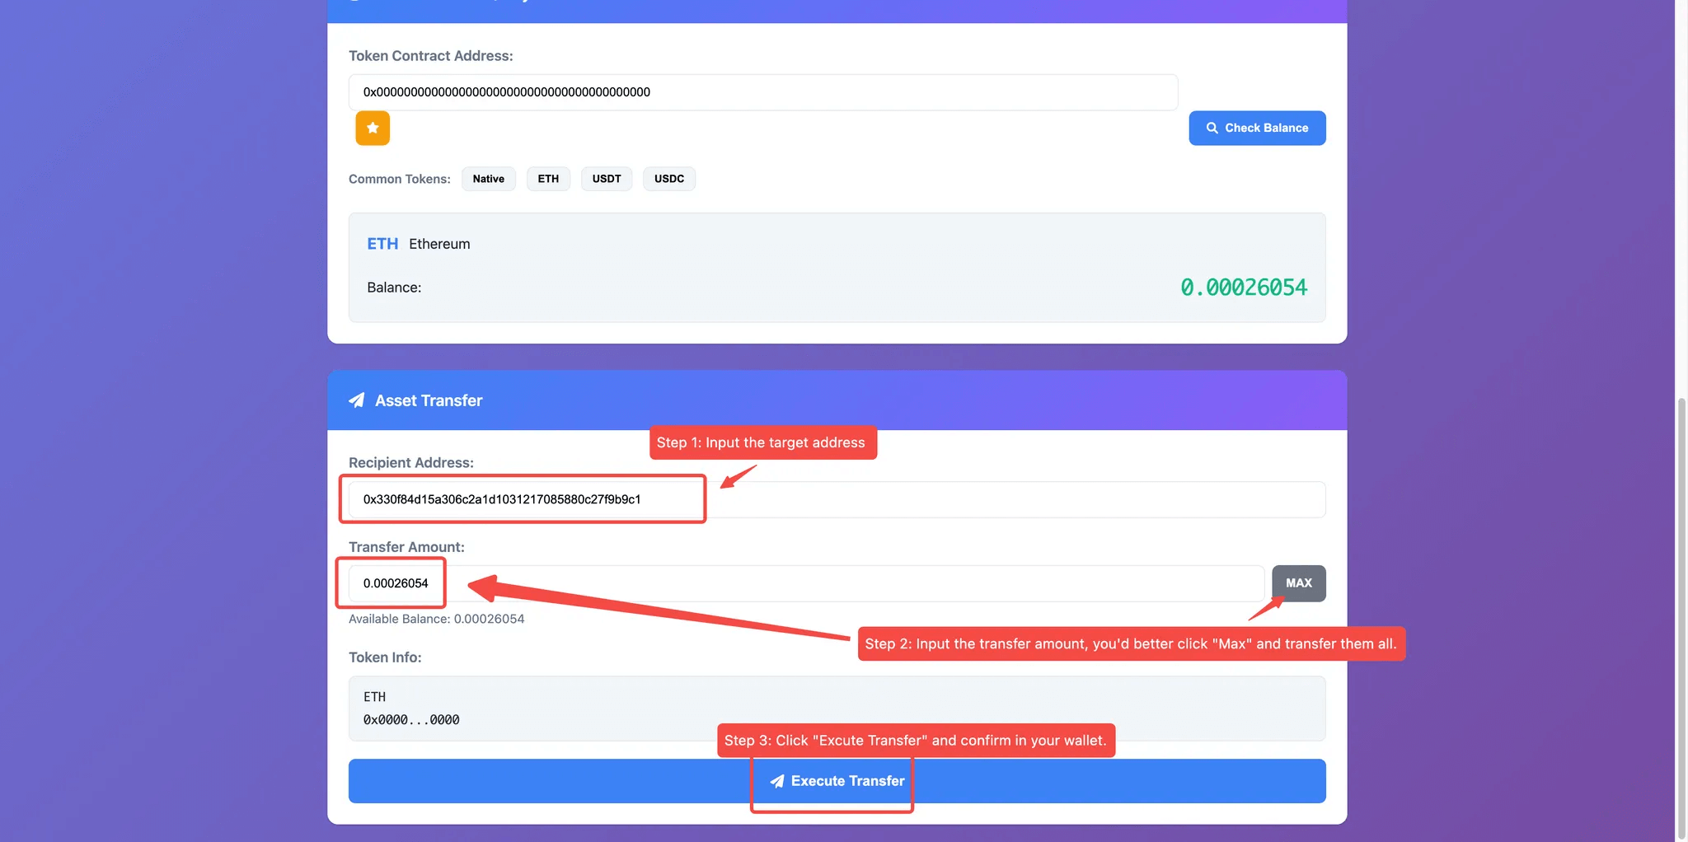Click the page vertical scrollbar thumb
Viewport: 1688px width, 842px height.
(1681, 618)
